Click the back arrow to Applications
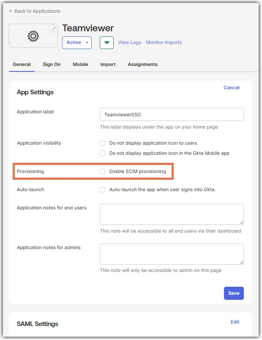262x340 pixels. pyautogui.click(x=11, y=11)
